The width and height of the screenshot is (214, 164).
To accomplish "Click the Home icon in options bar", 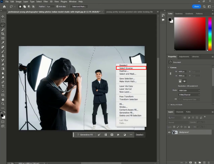I will point(4,7).
